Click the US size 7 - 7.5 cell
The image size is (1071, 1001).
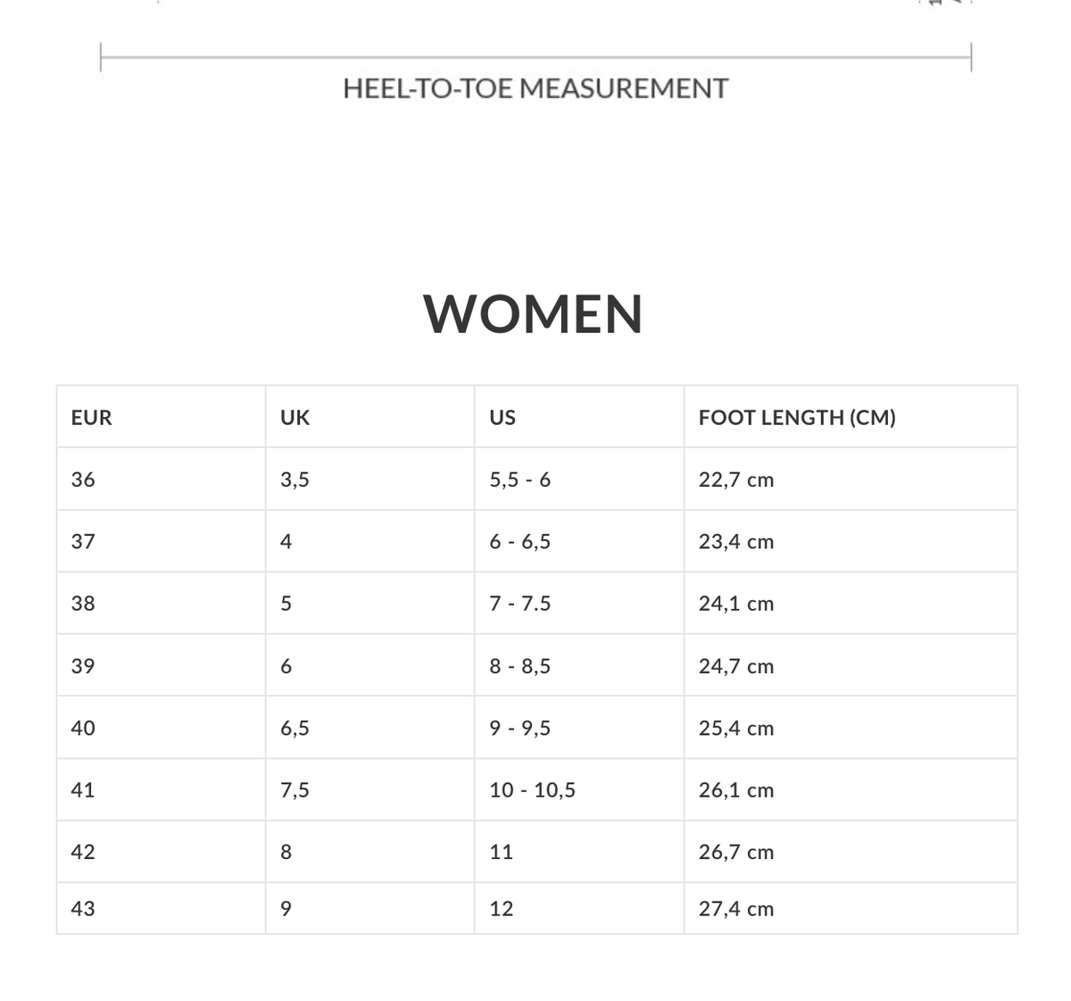[x=579, y=604]
